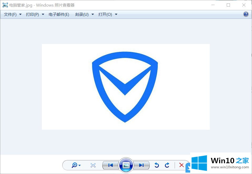Click the blue help question mark icon
252x174 pixels.
click(246, 14)
